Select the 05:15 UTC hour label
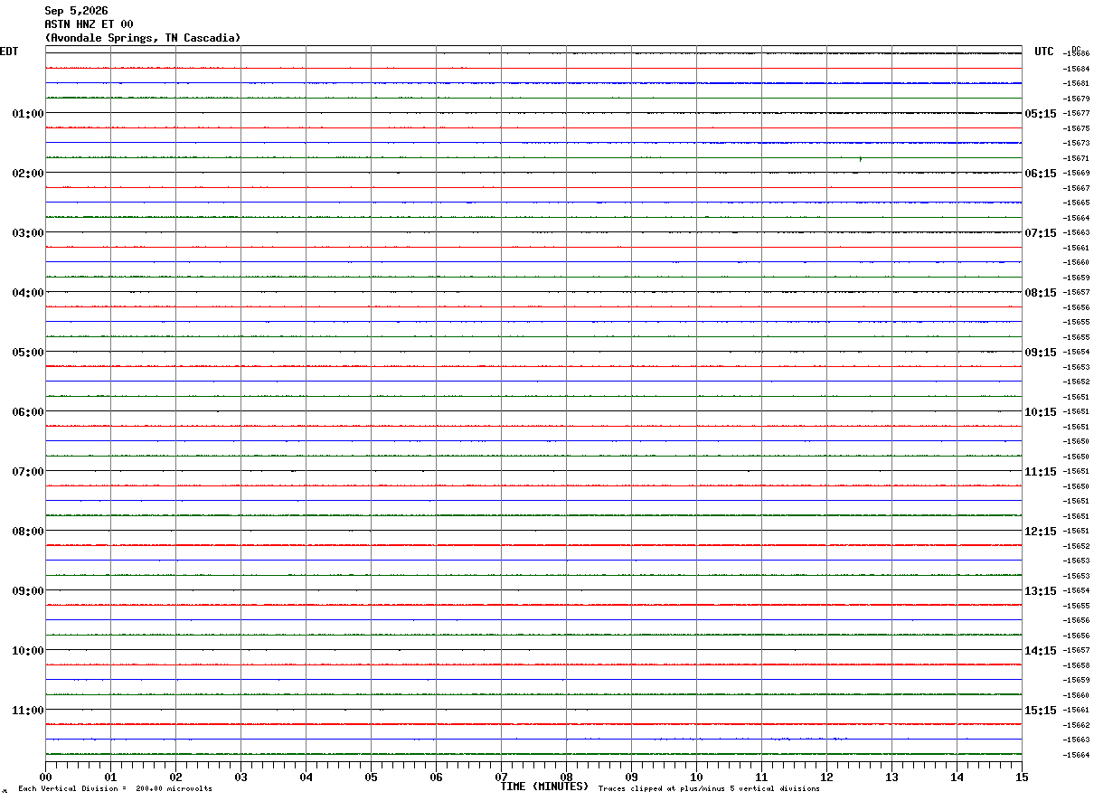The width and height of the screenshot is (1094, 801). click(x=1041, y=114)
